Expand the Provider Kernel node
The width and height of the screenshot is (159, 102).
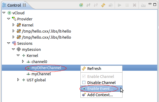[13, 25]
